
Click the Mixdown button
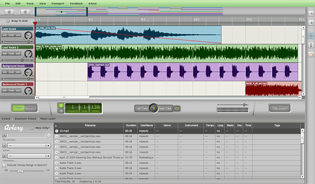click(280, 108)
